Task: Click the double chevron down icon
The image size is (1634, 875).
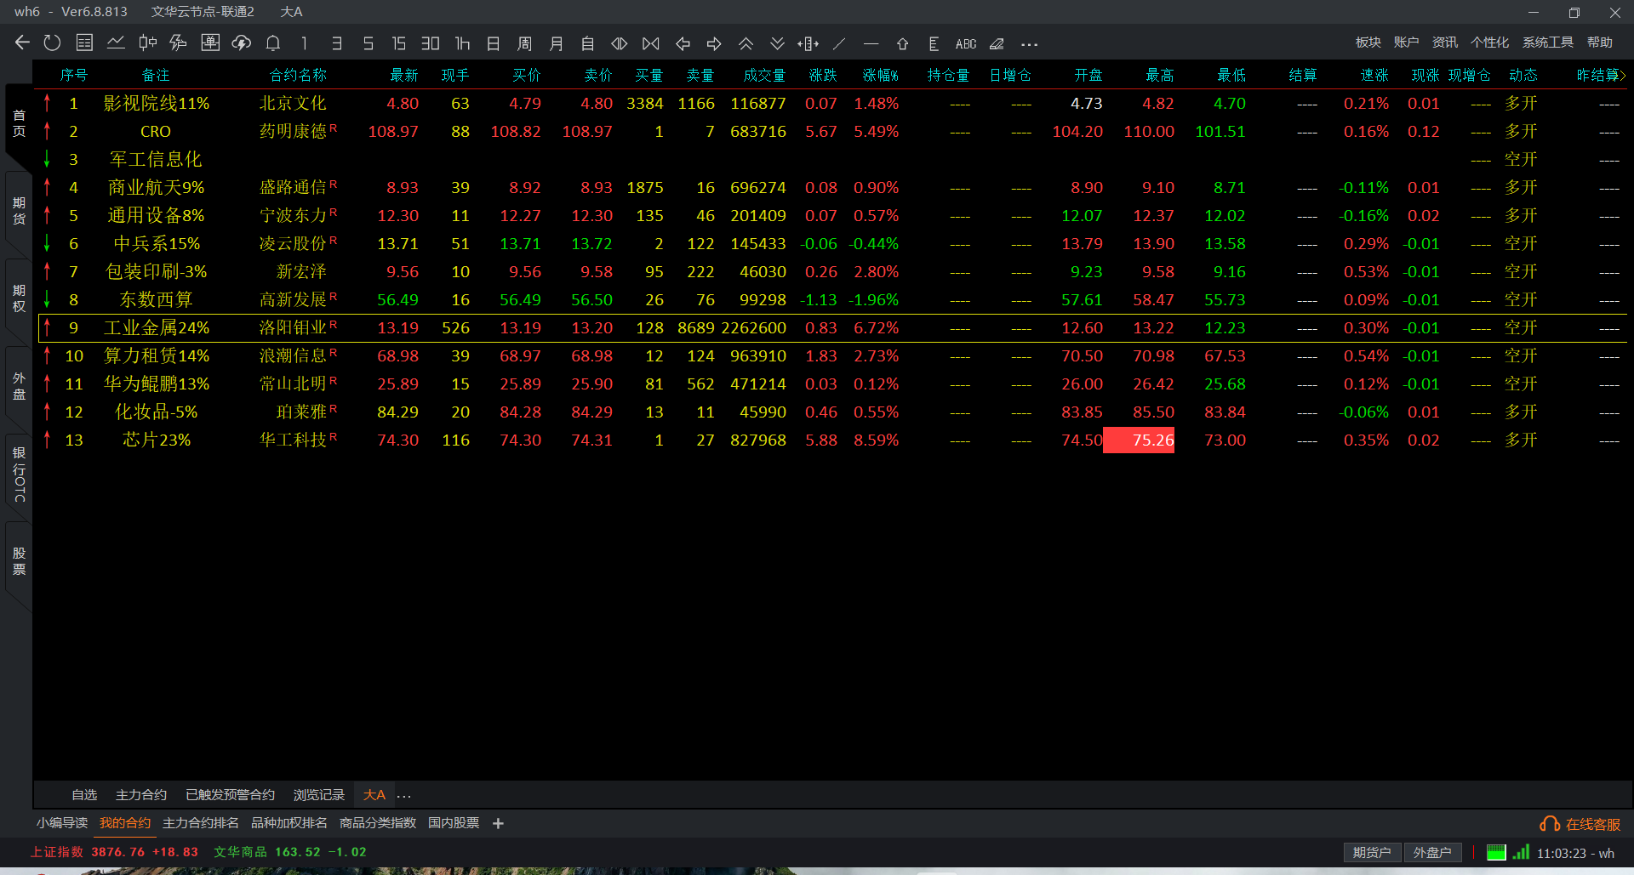Action: point(777,43)
